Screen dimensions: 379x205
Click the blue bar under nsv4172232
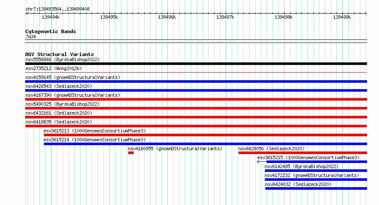click(x=316, y=180)
